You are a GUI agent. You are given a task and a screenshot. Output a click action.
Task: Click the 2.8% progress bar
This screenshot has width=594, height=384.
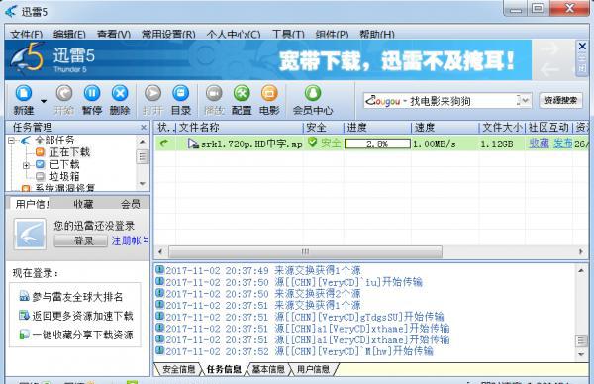(x=377, y=144)
